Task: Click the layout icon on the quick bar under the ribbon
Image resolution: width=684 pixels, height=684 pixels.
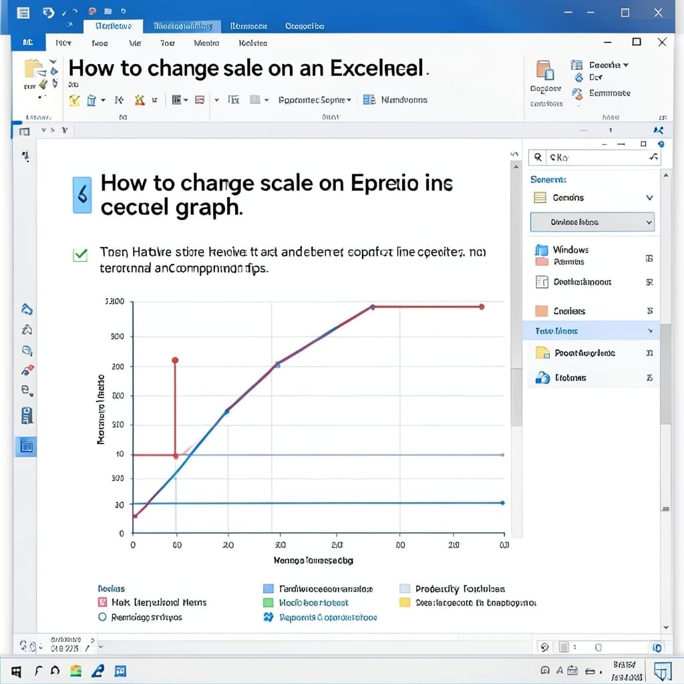Action: [25, 131]
